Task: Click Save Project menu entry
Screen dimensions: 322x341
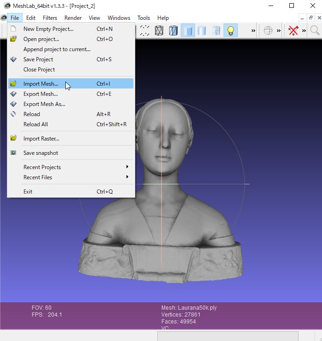Action: click(x=71, y=59)
